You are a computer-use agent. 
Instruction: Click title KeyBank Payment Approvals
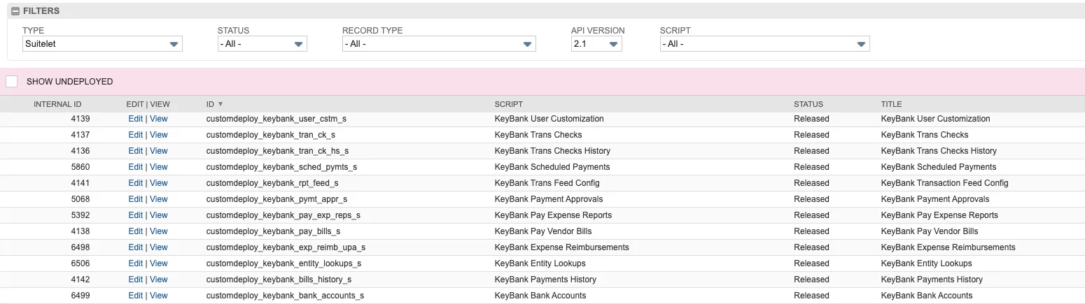934,199
